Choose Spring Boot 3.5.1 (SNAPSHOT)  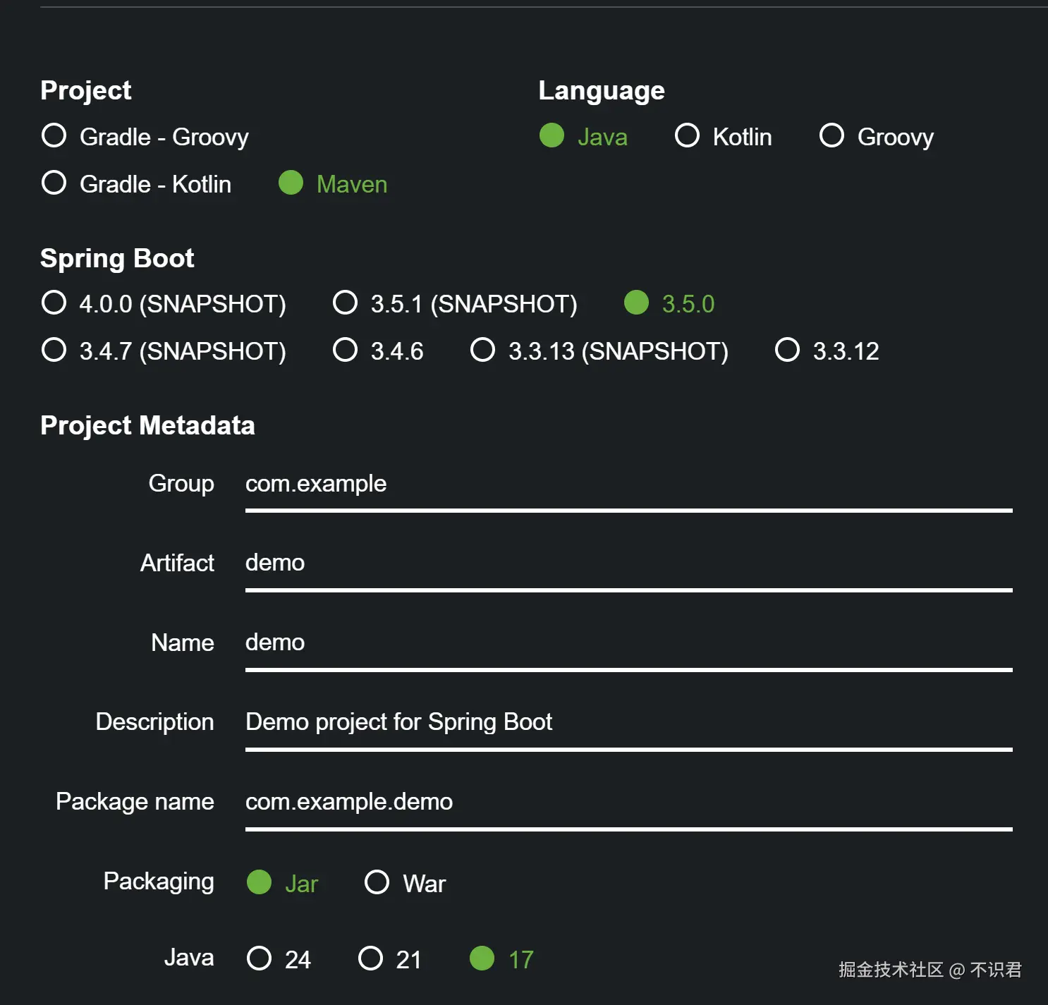(x=345, y=303)
